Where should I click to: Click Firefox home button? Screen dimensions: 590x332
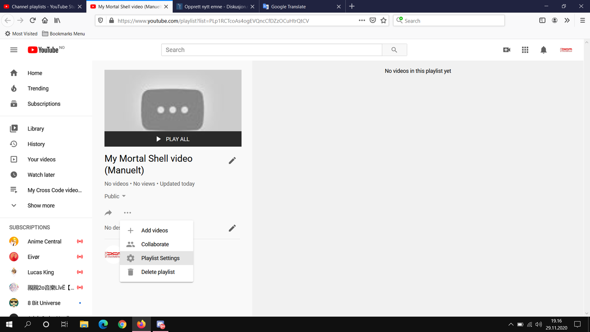(45, 20)
